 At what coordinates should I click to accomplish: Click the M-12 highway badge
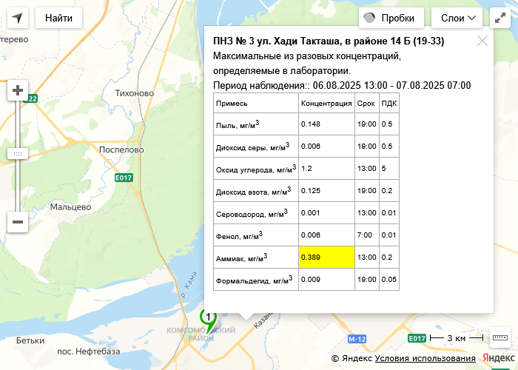click(357, 339)
